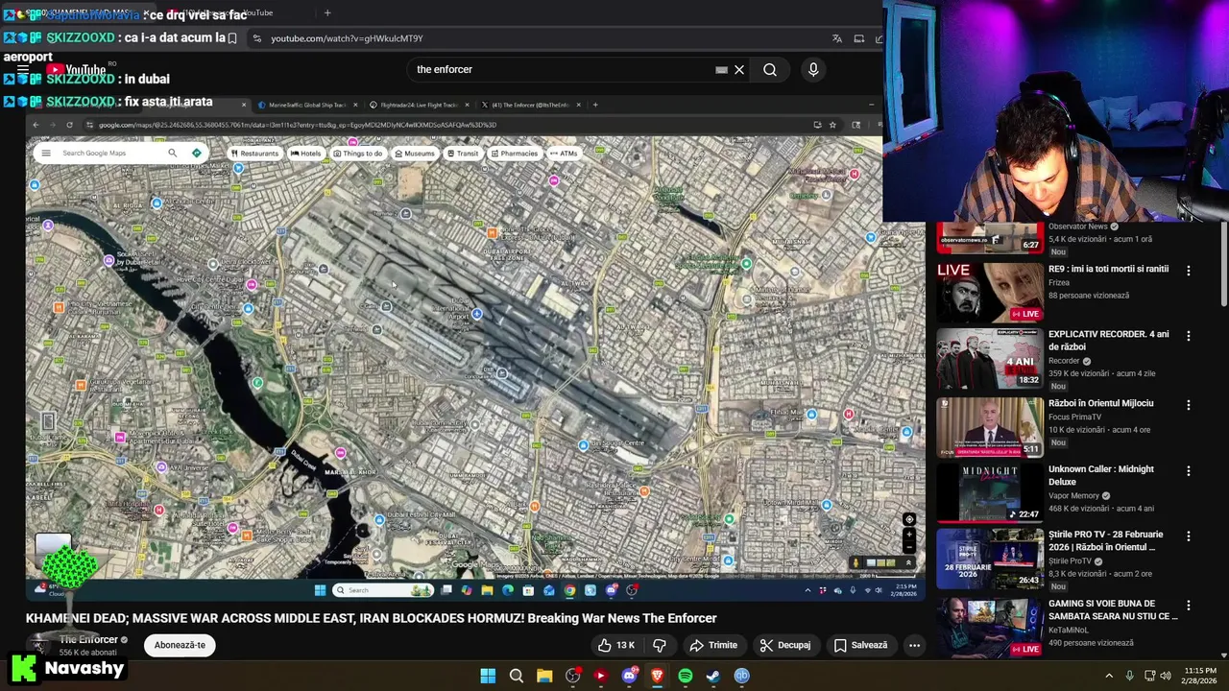Viewport: 1229px width, 691px height.
Task: Open the GAMING SI VOIE BUNA live thumbnail
Action: point(990,627)
